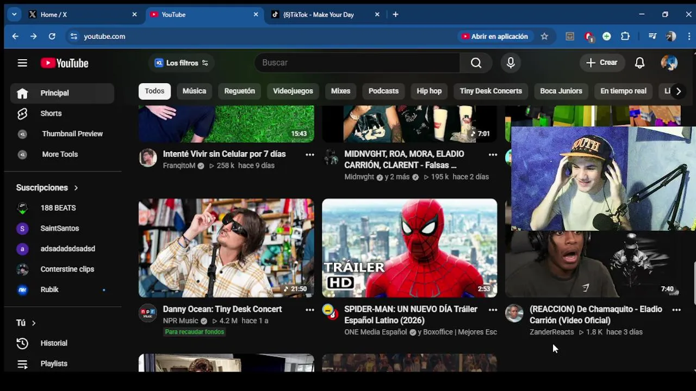This screenshot has width=696, height=391.
Task: Open Conterstine clips subscription
Action: pyautogui.click(x=62, y=269)
